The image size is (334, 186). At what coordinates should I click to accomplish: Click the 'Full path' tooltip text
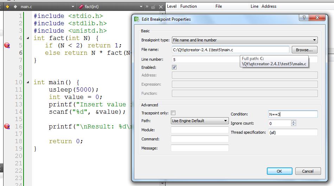pyautogui.click(x=274, y=61)
